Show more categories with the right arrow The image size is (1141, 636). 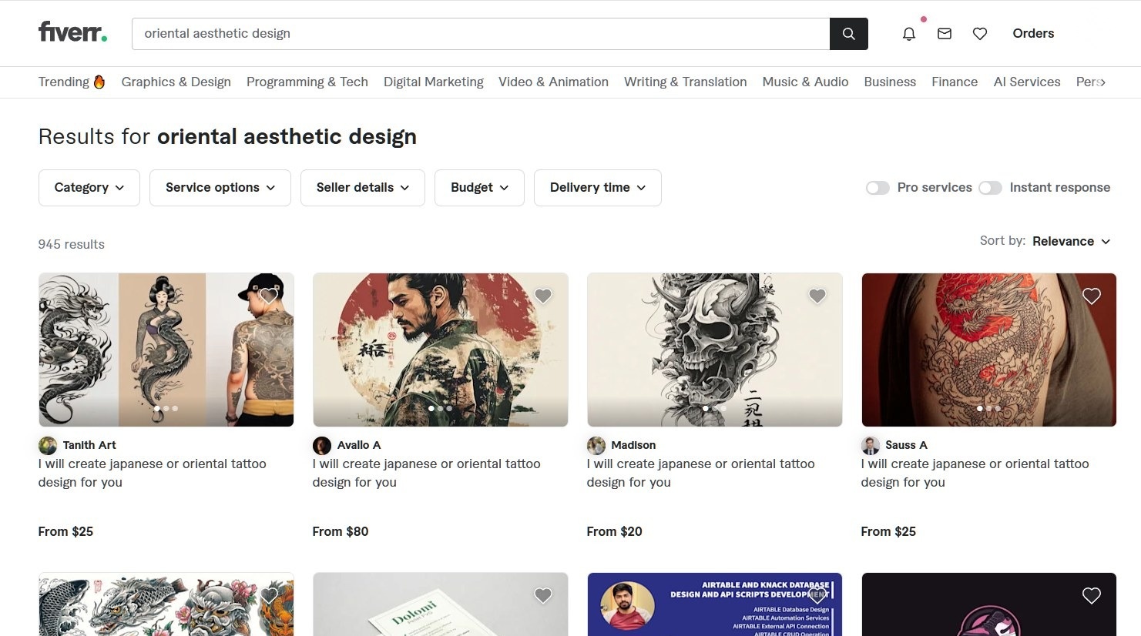click(1102, 82)
